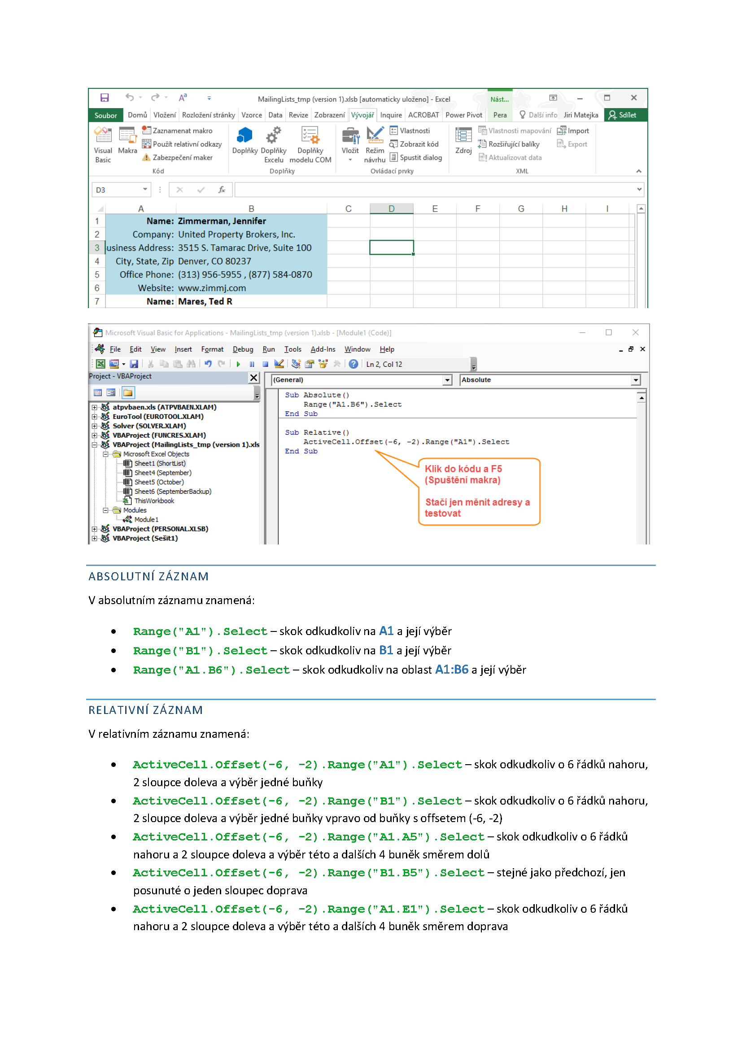This screenshot has width=742, height=1049.
Task: Open Zabezpečení maker settings
Action: 177,157
